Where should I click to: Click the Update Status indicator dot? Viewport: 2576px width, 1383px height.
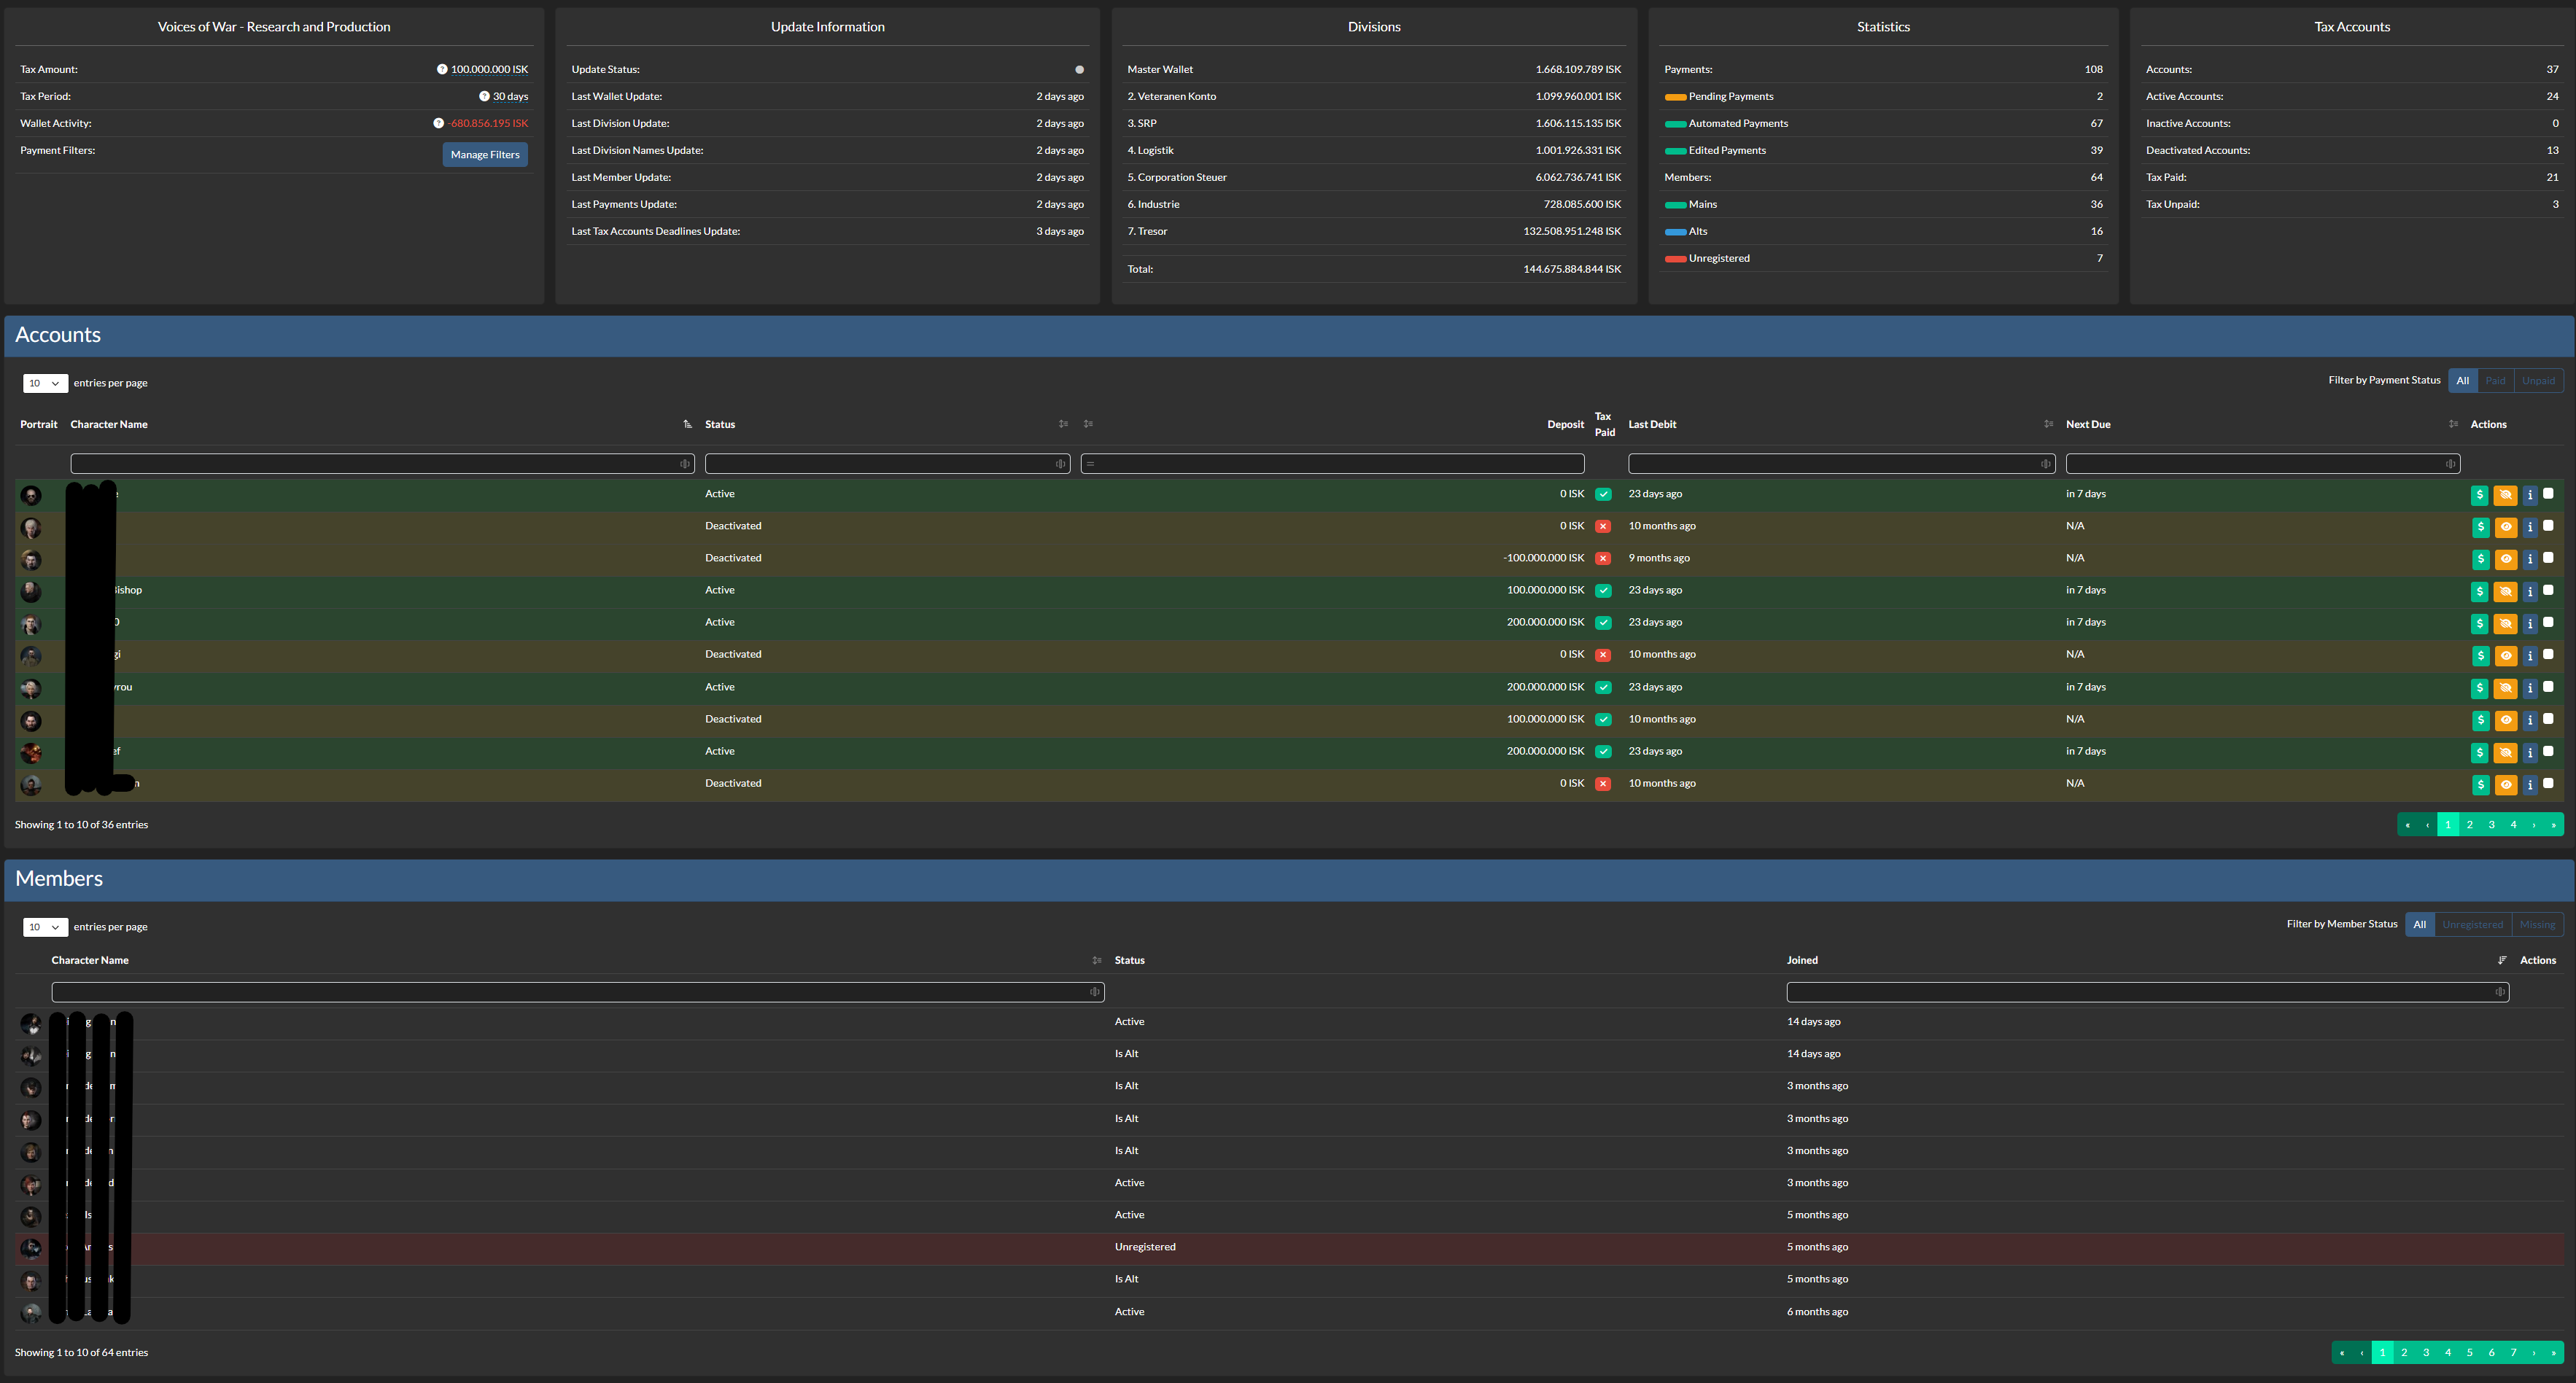1079,69
